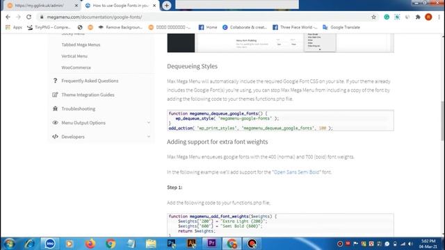Screen dimensions: 445x250
Task: Reload the current page
Action: [29, 17]
